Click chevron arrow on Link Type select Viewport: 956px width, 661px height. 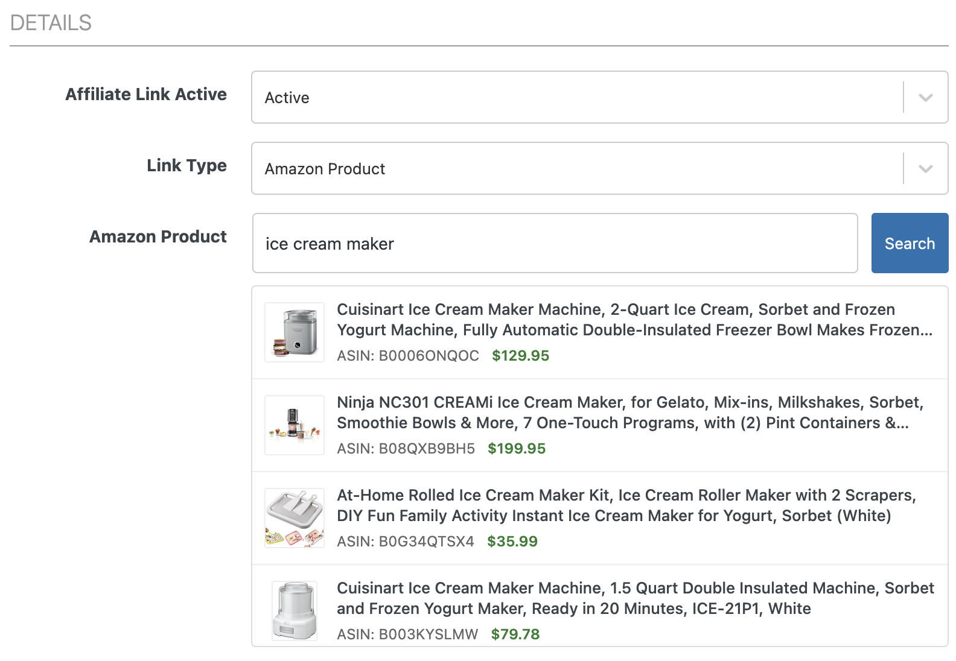pos(925,169)
